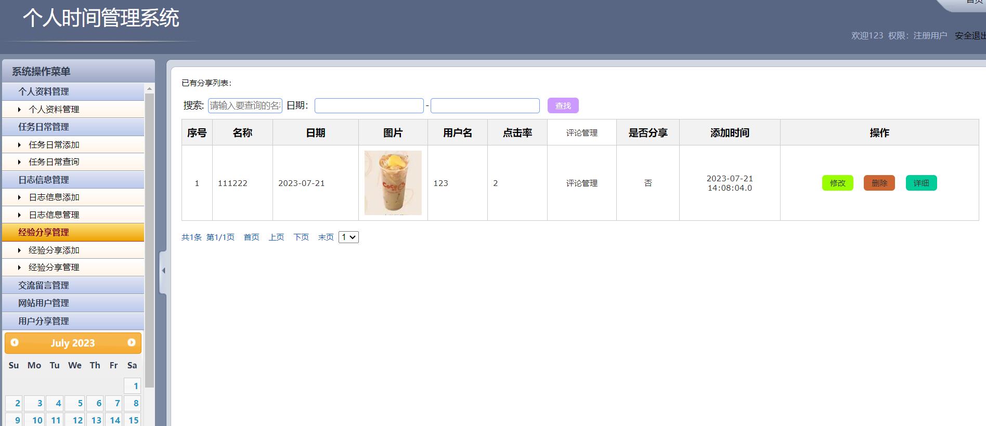Click the 点击率 column header
The height and width of the screenshot is (426, 986).
(517, 132)
